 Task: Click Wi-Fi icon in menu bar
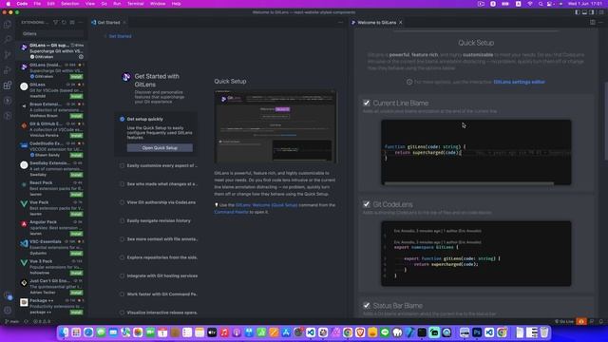pyautogui.click(x=530, y=4)
